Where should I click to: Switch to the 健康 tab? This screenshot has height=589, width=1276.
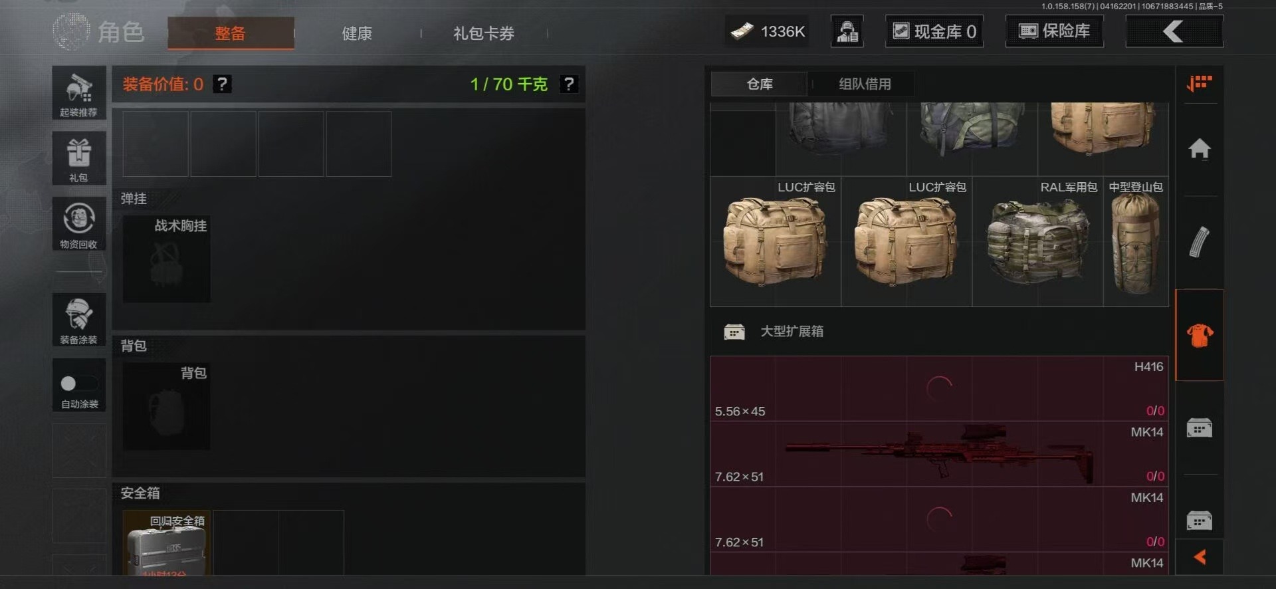[x=357, y=33]
